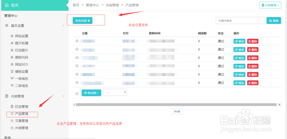Open 网站设置 in the sidebar
This screenshot has width=287, height=139.
[22, 36]
